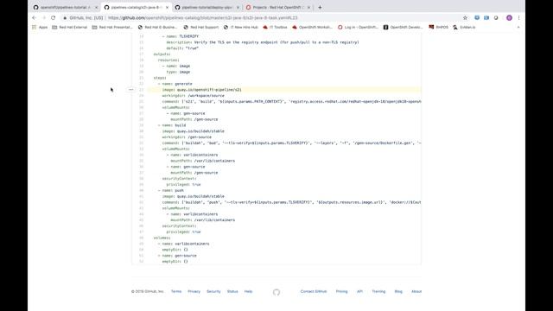Open the Apps bookmarks shortcut
553x311 pixels.
pos(40,27)
